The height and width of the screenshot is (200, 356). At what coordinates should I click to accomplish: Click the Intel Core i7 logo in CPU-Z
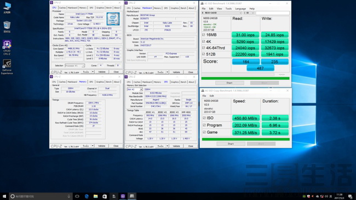113,19
